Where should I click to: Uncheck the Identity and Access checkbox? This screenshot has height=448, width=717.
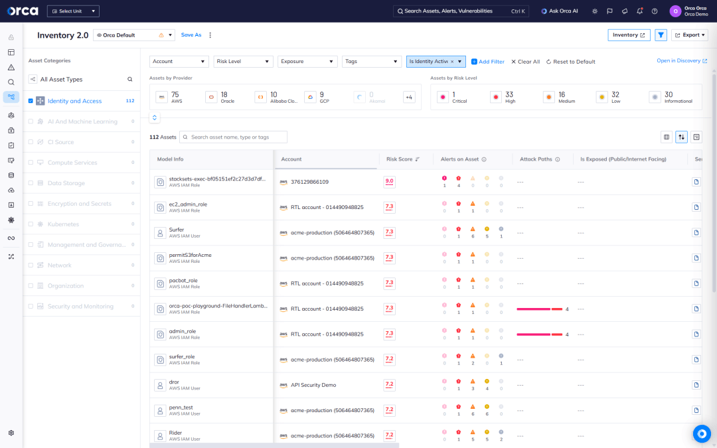[x=31, y=101]
